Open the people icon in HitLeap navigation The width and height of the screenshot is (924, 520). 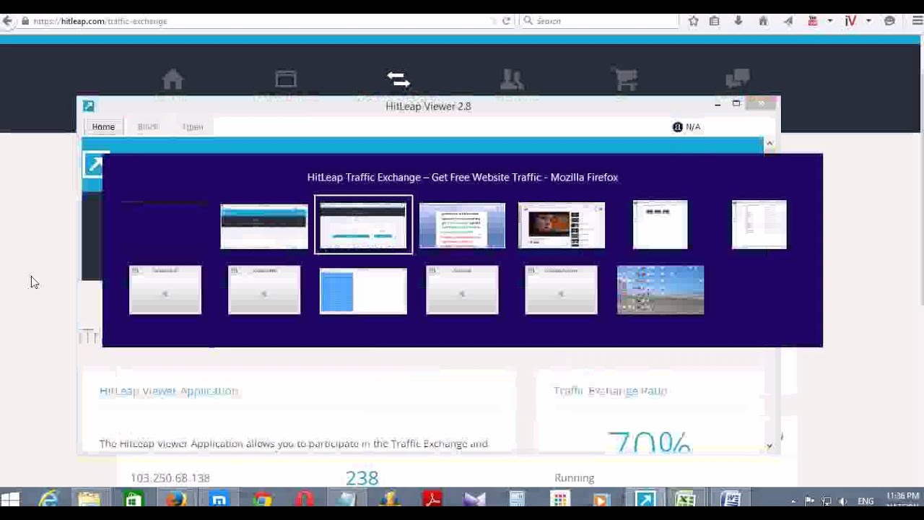pyautogui.click(x=512, y=79)
